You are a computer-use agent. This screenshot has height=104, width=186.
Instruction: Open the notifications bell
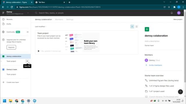click(x=172, y=13)
